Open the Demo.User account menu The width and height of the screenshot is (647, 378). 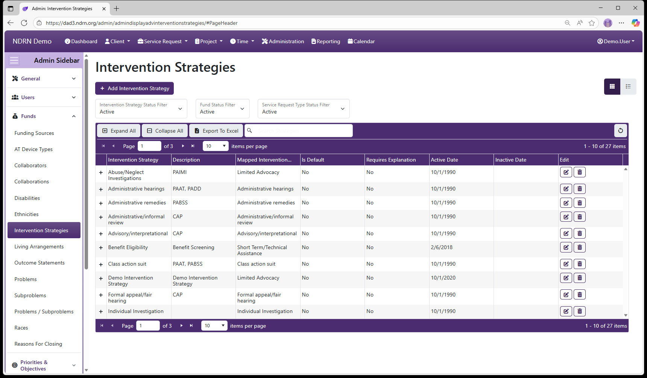616,41
